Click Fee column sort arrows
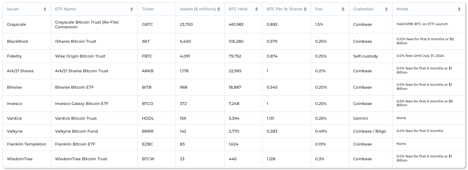The image size is (468, 170). 343,9
